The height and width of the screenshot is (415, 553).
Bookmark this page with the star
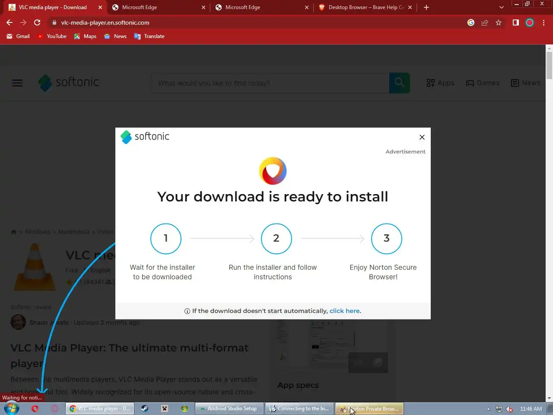[499, 22]
